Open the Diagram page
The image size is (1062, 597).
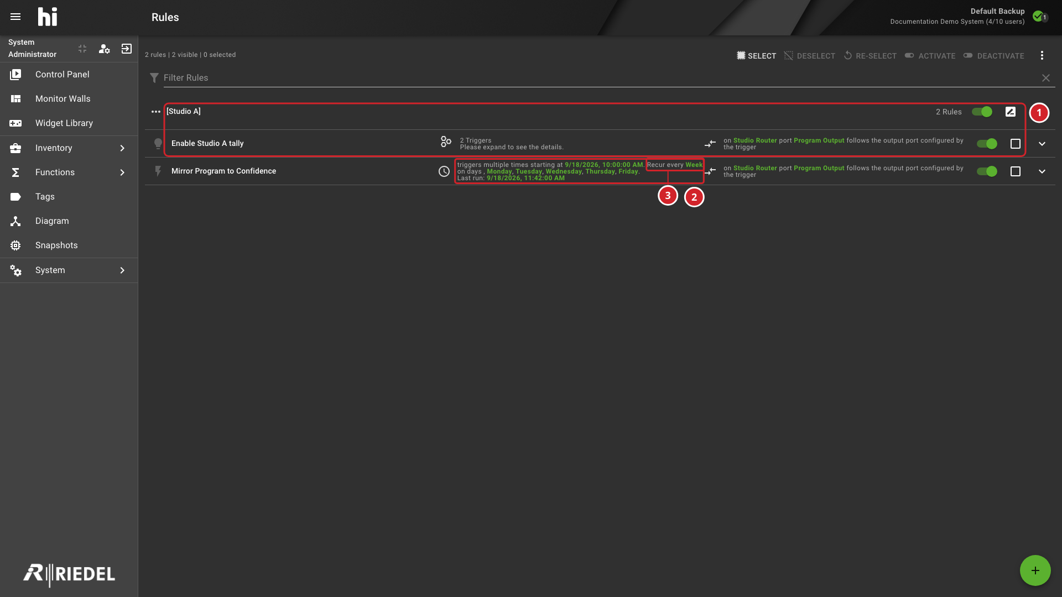(x=69, y=221)
